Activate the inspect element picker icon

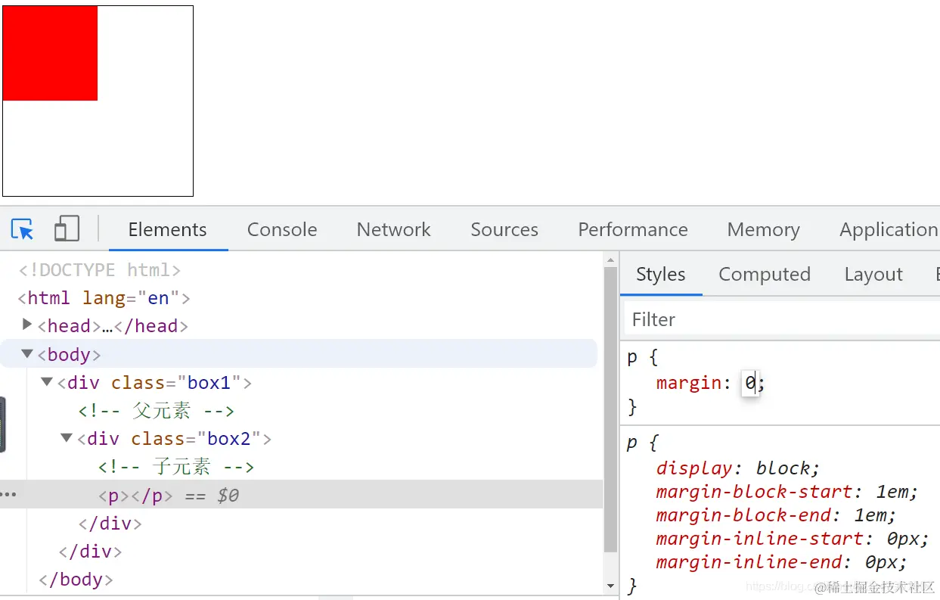tap(23, 229)
